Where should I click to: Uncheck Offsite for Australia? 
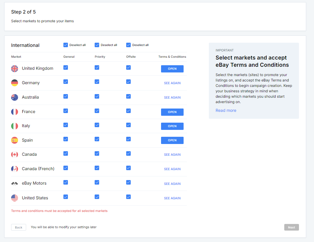[128, 96]
